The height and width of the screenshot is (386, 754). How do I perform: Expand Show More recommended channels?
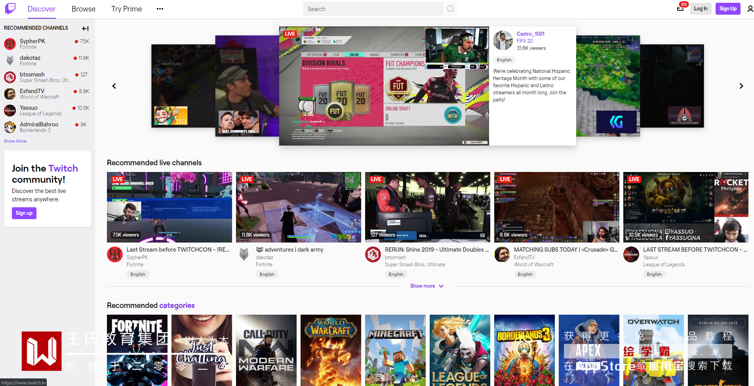pos(15,141)
